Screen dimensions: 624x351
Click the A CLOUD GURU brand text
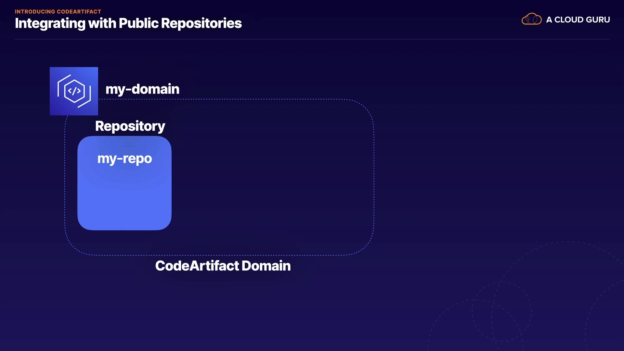(578, 20)
